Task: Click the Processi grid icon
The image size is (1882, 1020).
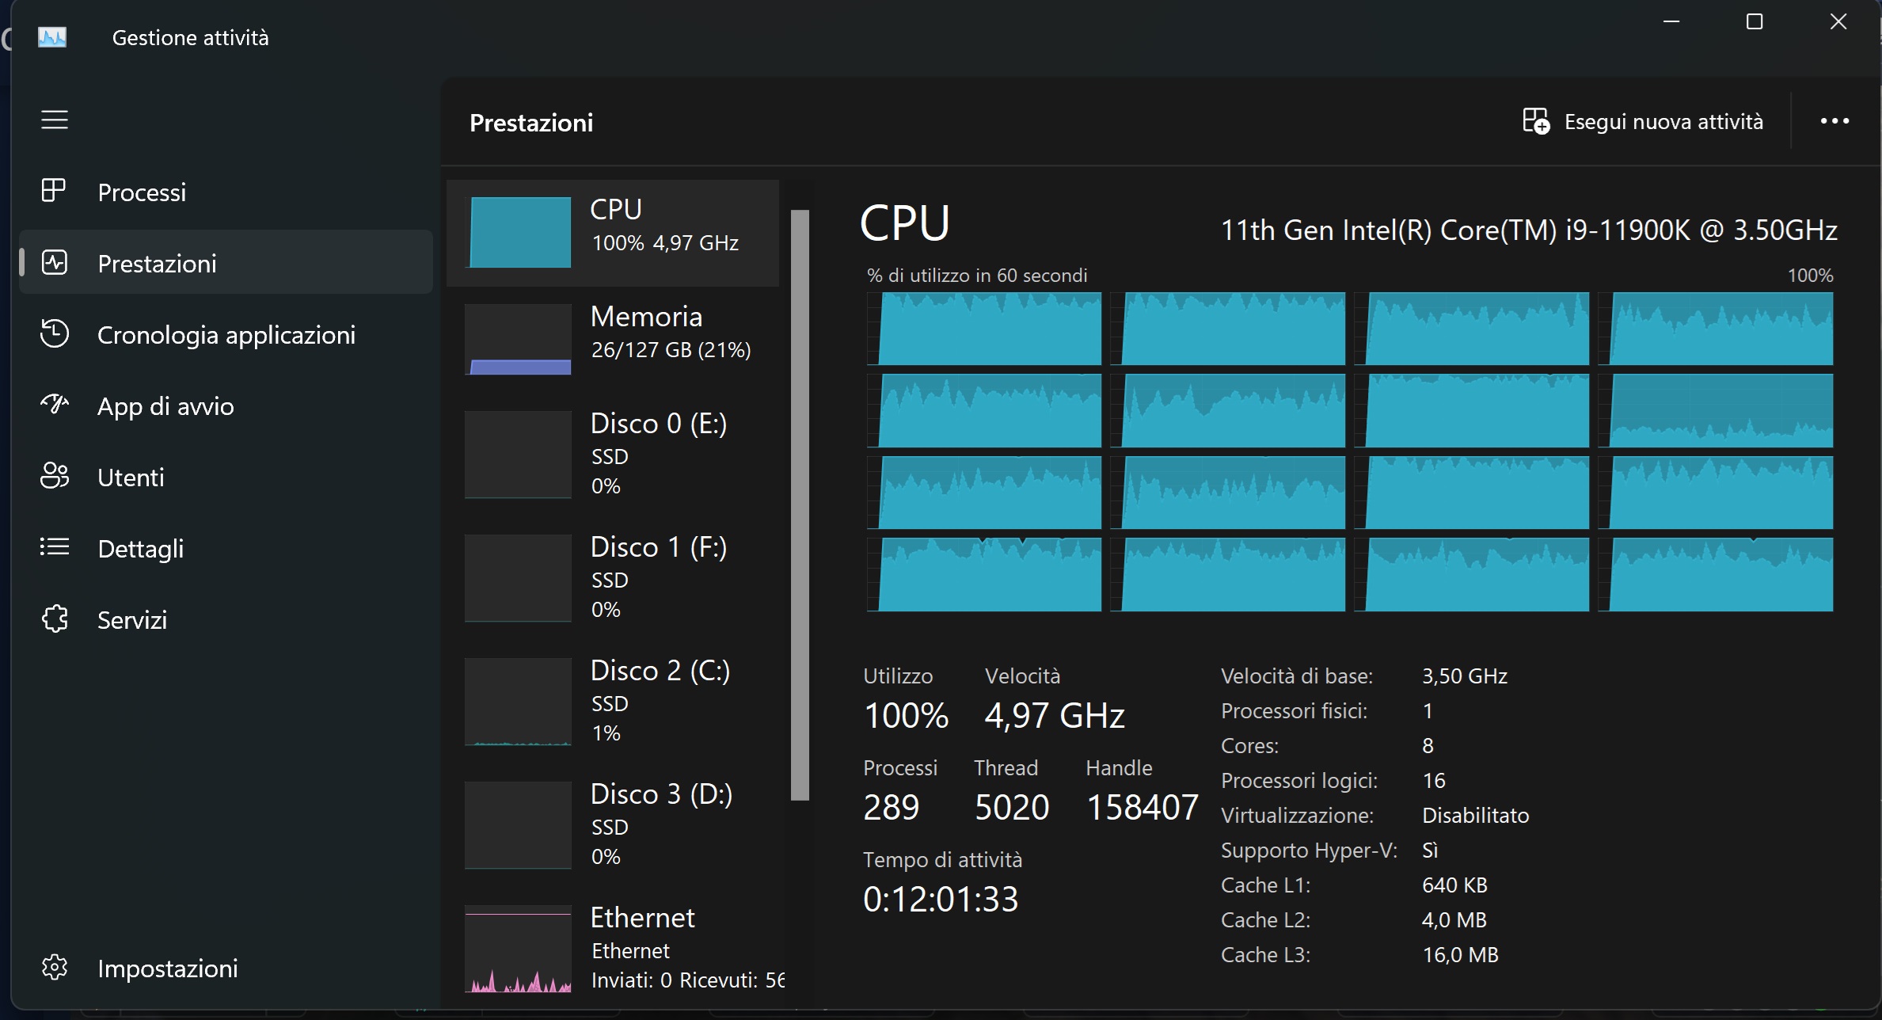Action: click(54, 191)
